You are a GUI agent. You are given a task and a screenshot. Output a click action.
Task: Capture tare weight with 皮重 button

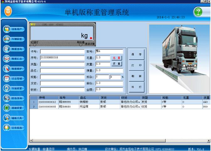tap(117, 64)
